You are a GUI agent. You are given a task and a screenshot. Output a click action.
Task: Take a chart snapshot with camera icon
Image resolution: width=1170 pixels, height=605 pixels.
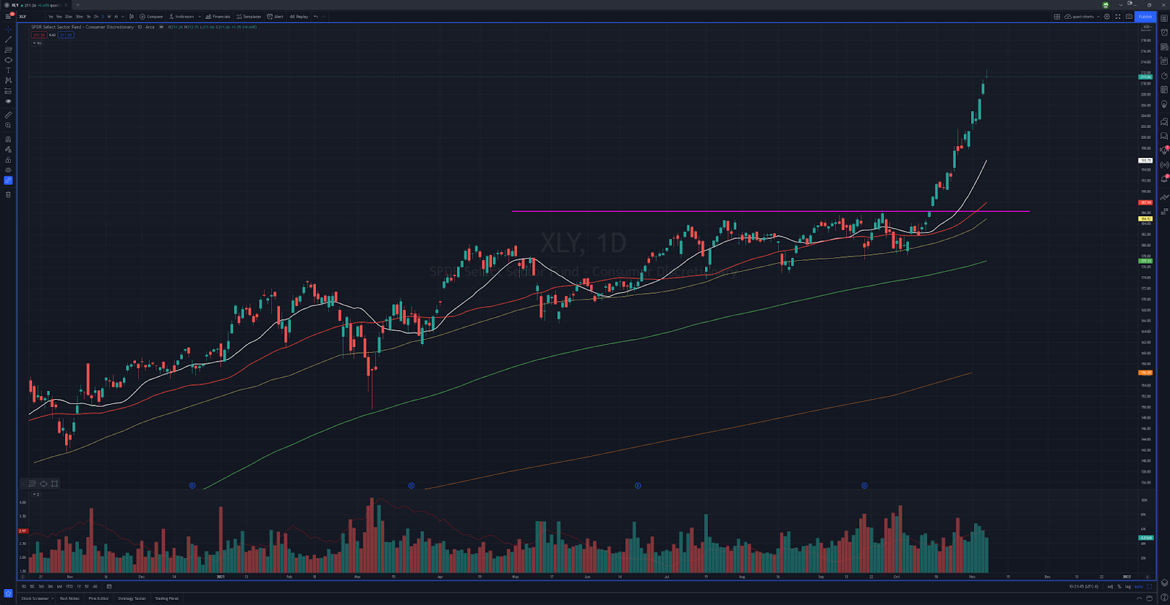[x=1129, y=16]
